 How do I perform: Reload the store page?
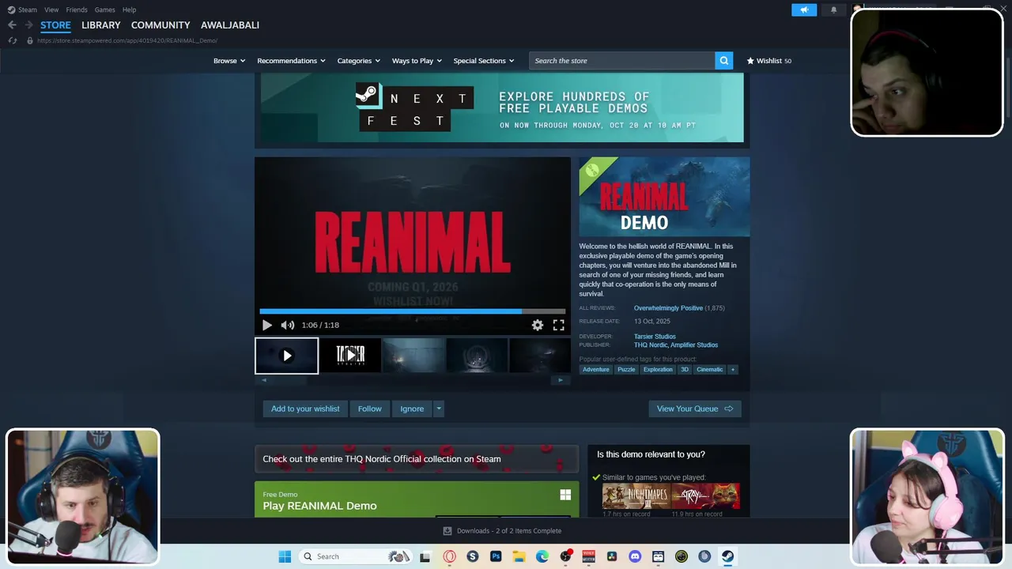pos(12,40)
